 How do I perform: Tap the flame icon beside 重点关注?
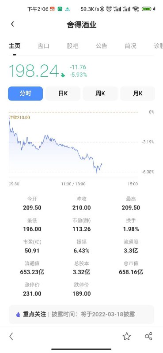point(18,314)
